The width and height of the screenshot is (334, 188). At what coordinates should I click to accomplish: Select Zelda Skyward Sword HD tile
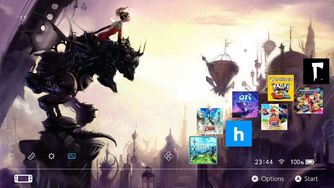coord(210,121)
